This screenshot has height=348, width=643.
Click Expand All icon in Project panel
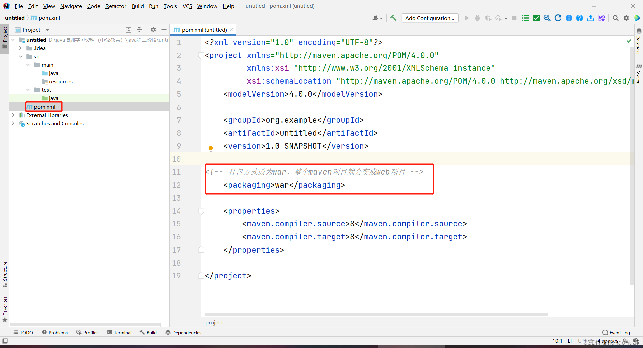pos(129,30)
